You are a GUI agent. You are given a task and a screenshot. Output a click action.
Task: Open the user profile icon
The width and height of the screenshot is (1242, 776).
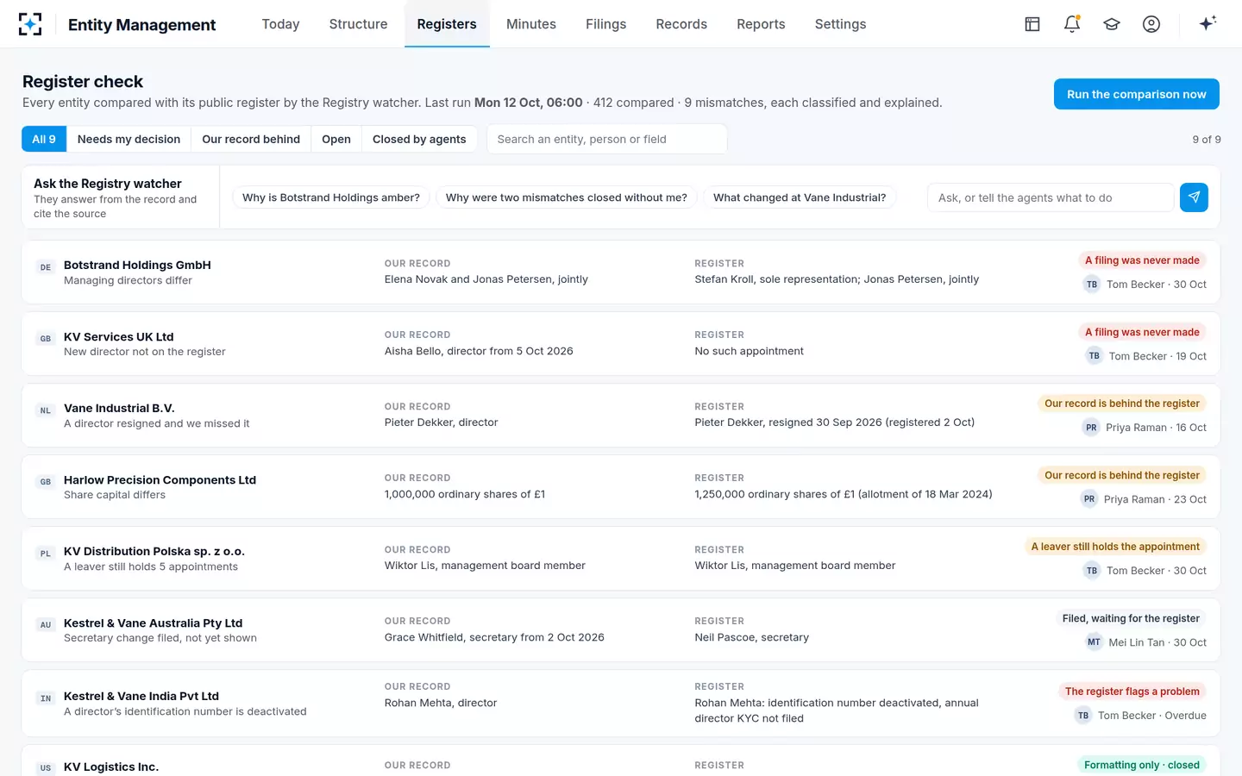tap(1151, 24)
